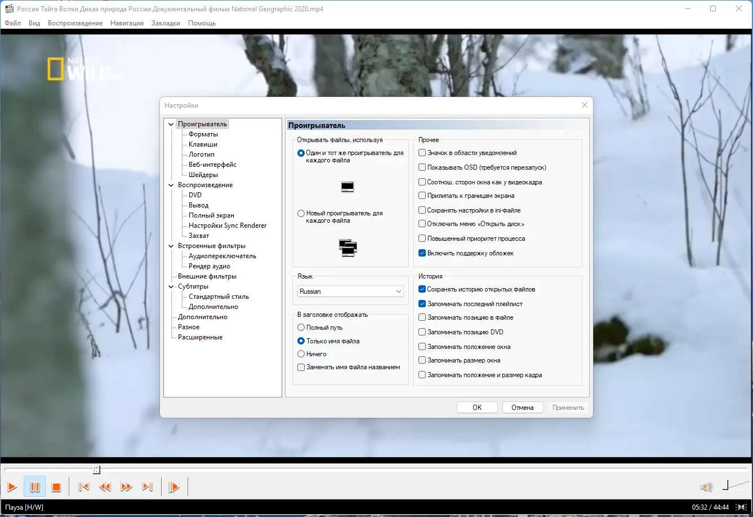Image resolution: width=753 pixels, height=517 pixels.
Task: Uncheck 'Запоминать последний плейлист'
Action: click(422, 304)
